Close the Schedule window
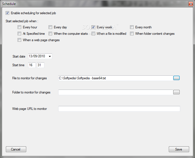Screen dimensions: 195x158 pos(191,4)
